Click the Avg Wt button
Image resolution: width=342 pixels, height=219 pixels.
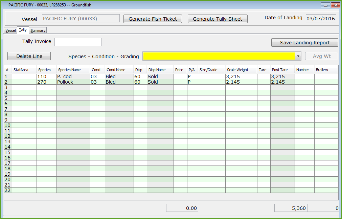321,56
